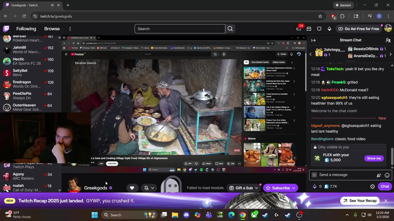394x221 pixels.
Task: Toggle notifications bell for Greekgodx
Action: coord(147,188)
